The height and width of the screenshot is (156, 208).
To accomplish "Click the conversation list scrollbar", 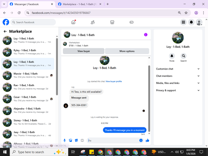I will (57, 67).
